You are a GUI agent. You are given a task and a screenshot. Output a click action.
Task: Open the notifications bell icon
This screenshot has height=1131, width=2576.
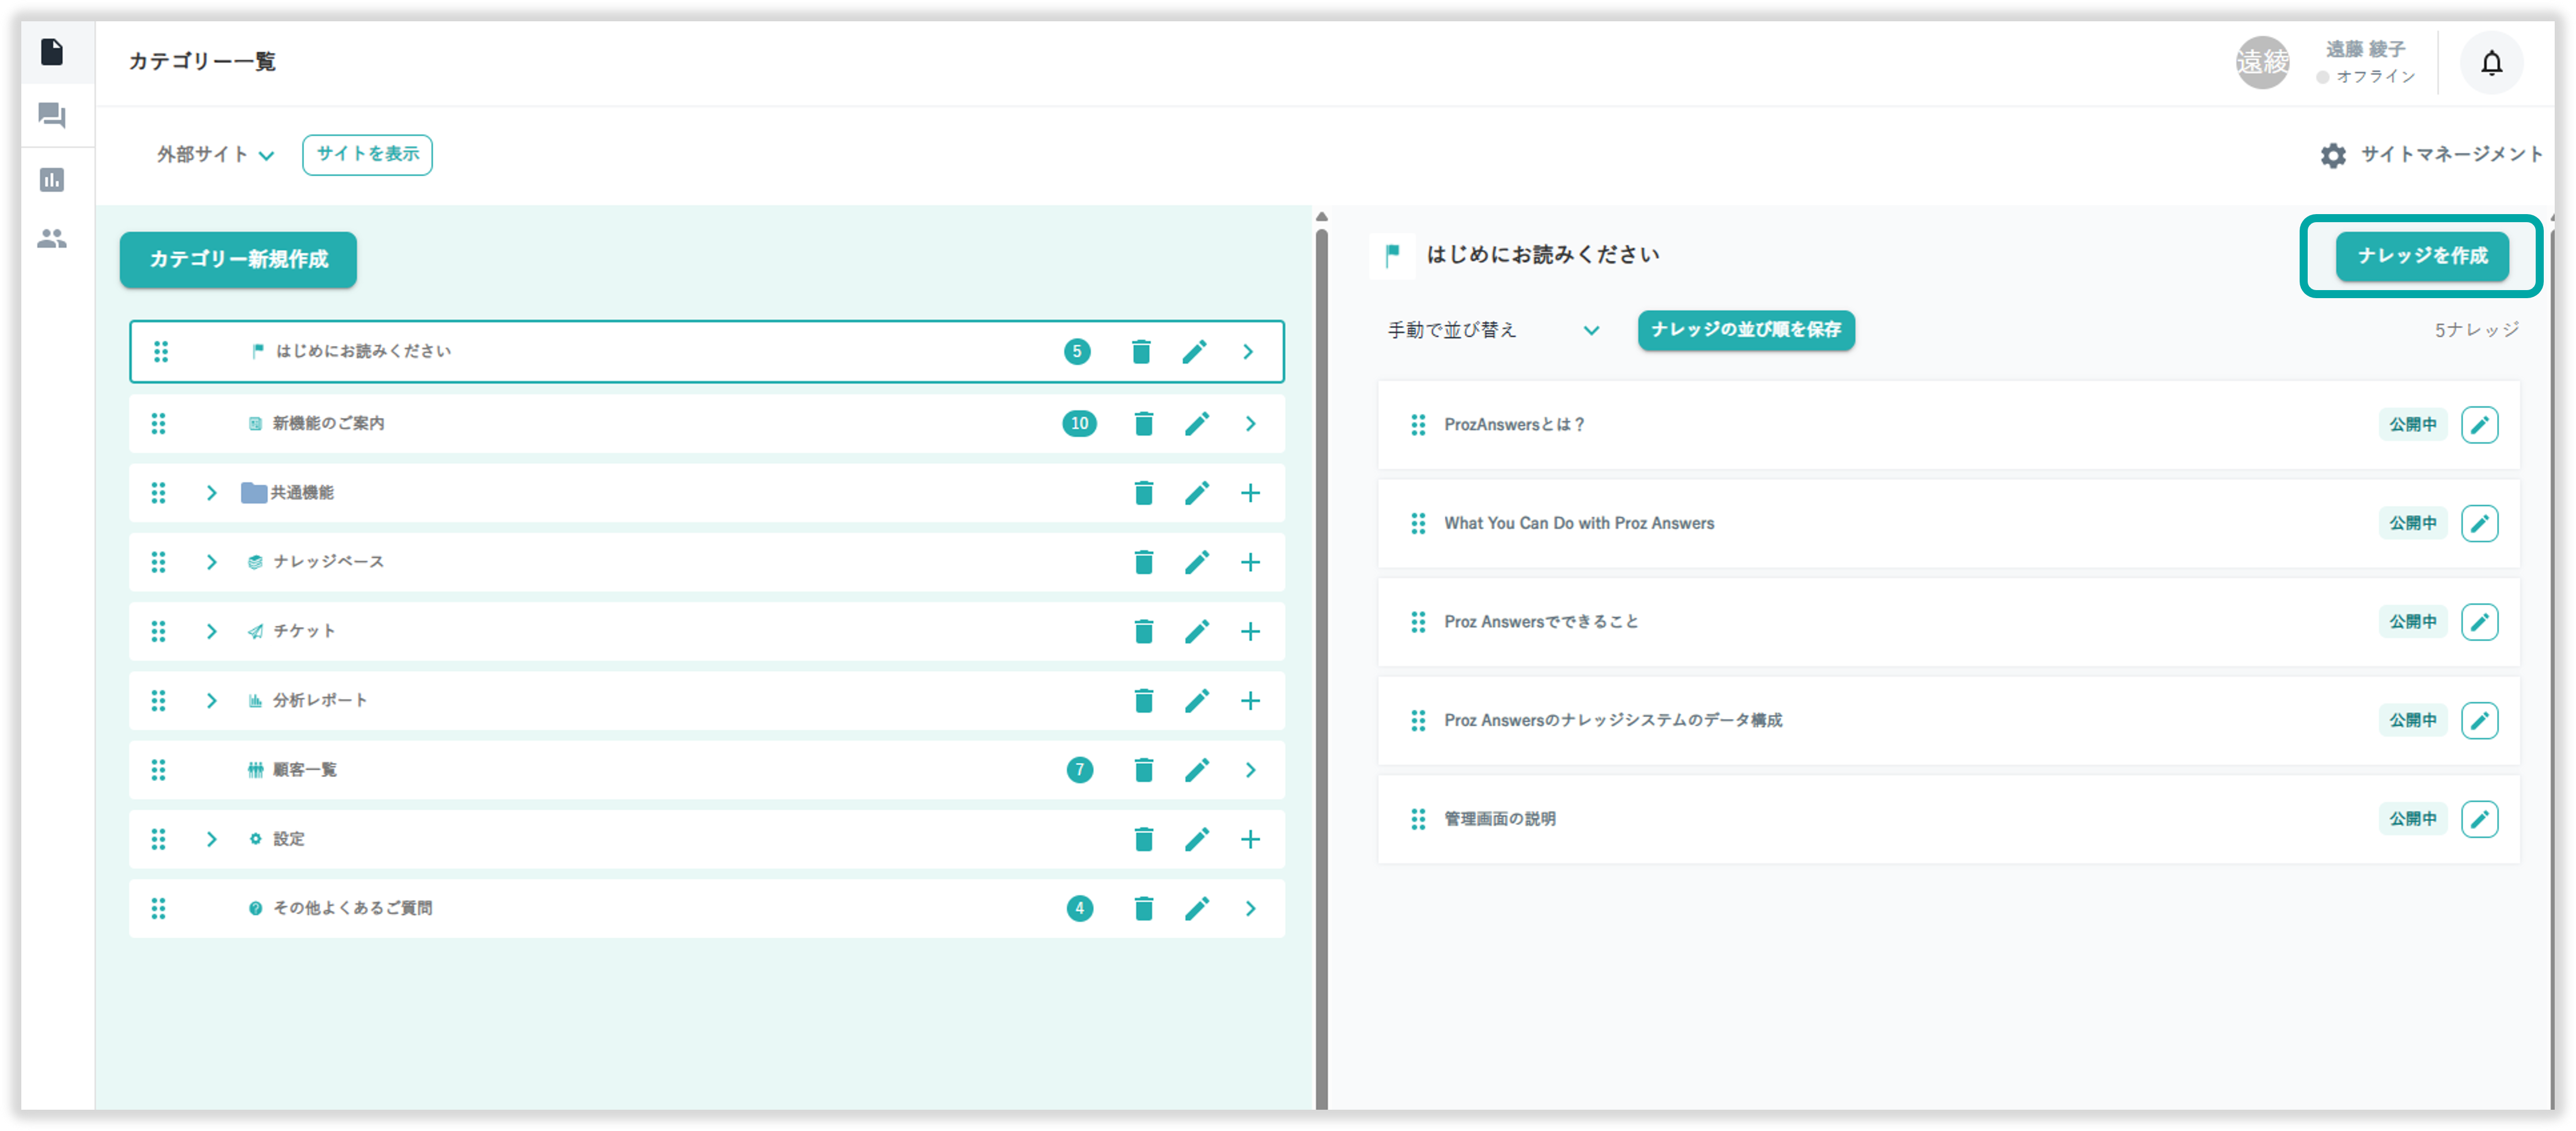pyautogui.click(x=2491, y=63)
